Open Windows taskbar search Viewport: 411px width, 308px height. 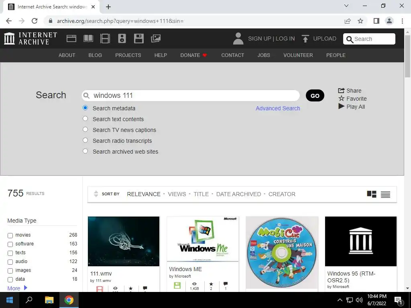[x=29, y=300]
